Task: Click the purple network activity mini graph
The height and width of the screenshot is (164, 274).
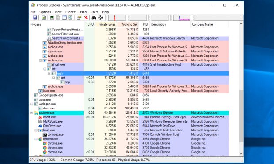Action: click(x=182, y=18)
